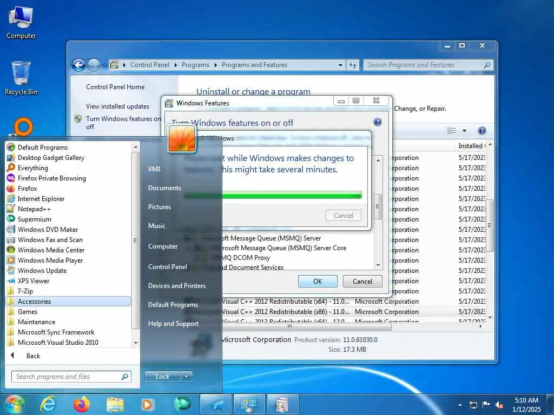Click the Search programs and files box
554x415 pixels.
coord(71,377)
